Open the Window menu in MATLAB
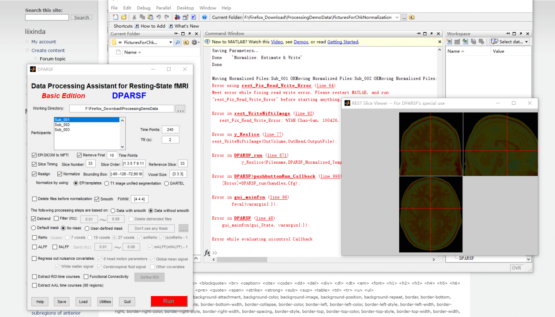Viewport: 555px width, 317px height. tap(208, 8)
